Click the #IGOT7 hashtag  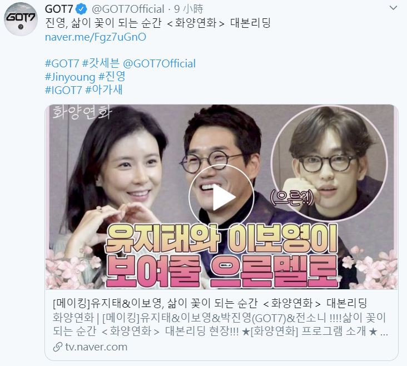63,91
